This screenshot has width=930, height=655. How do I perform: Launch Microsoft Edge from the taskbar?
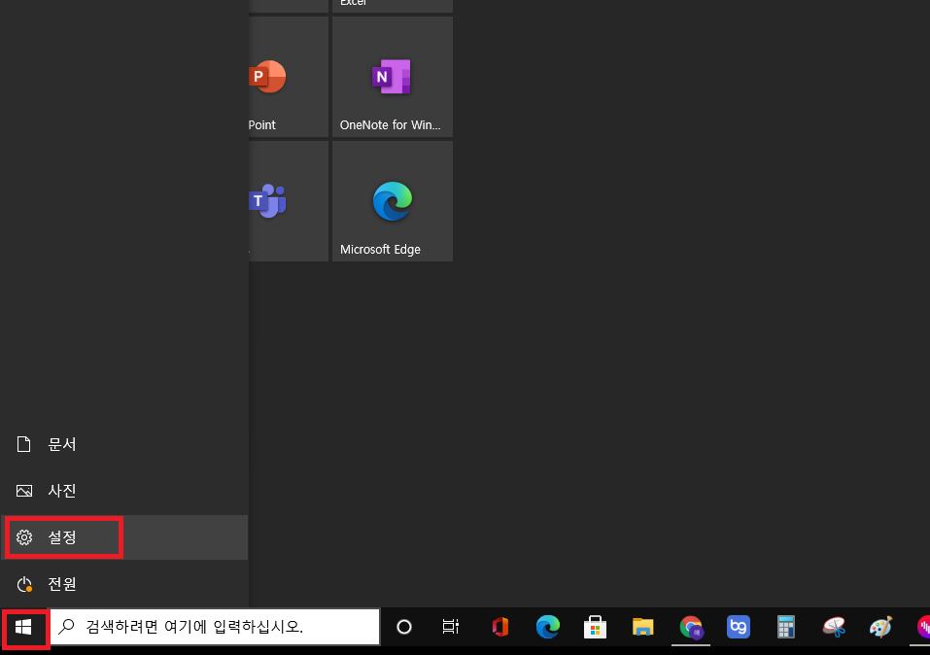pyautogui.click(x=547, y=627)
